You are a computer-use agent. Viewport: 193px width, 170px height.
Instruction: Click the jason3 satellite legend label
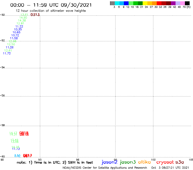pyautogui.click(x=128, y=162)
